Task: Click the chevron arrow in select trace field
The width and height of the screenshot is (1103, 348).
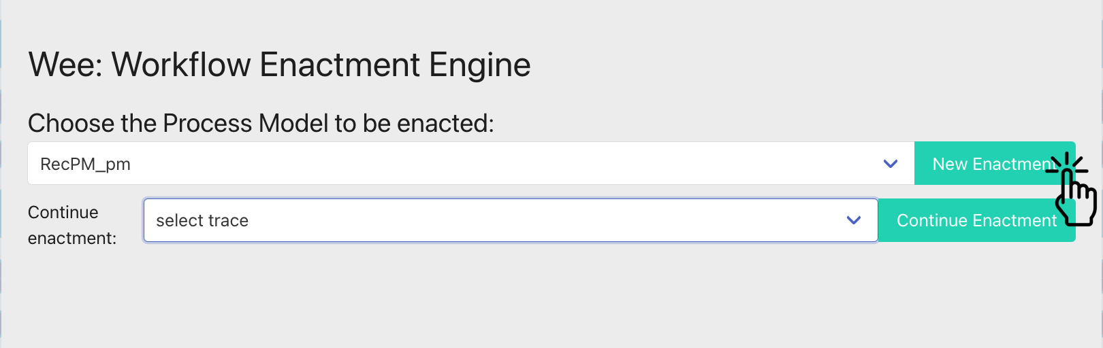Action: point(853,220)
